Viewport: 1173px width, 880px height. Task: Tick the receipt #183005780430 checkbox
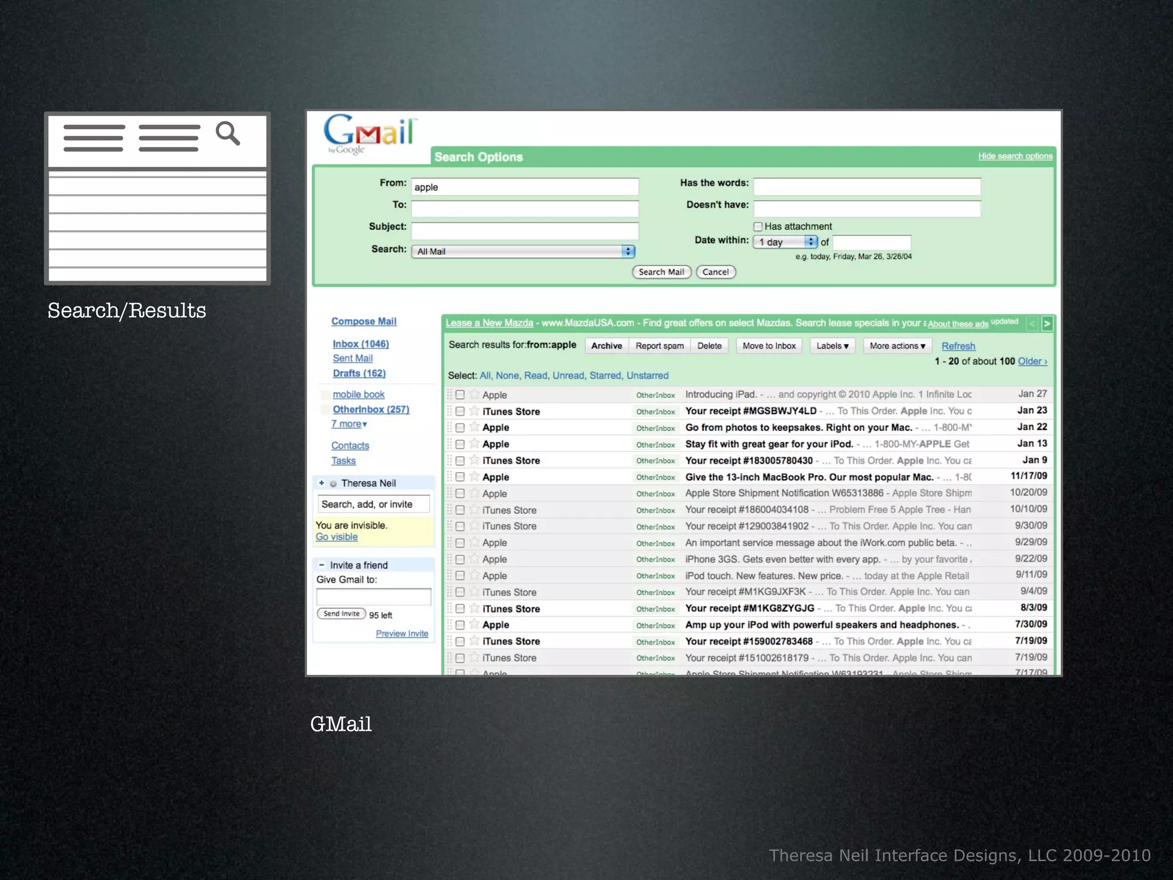pyautogui.click(x=460, y=461)
